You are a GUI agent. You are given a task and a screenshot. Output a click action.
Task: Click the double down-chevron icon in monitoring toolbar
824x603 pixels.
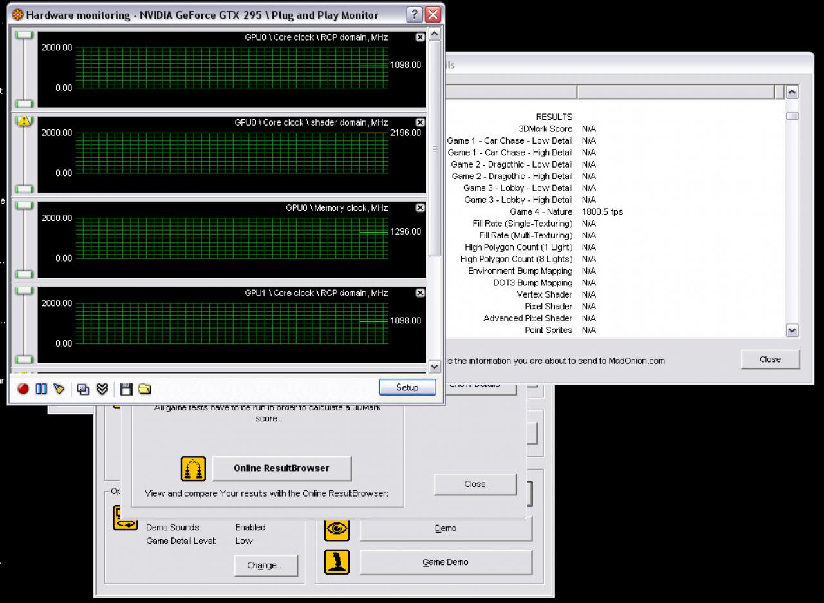(x=102, y=388)
